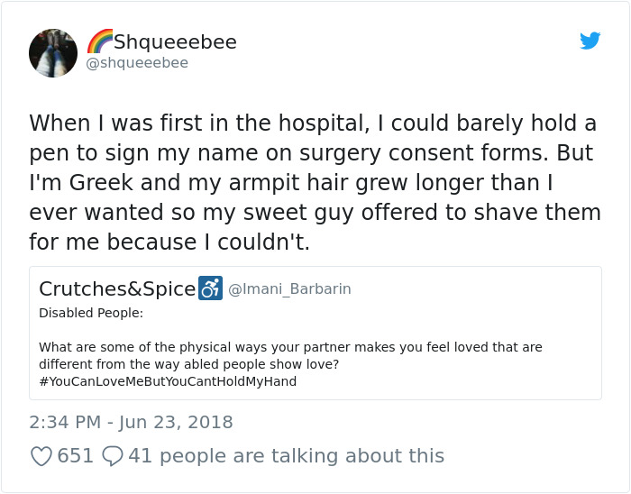Click the rainbow emoji beside Shqueeebee
631x494 pixels.
point(100,41)
